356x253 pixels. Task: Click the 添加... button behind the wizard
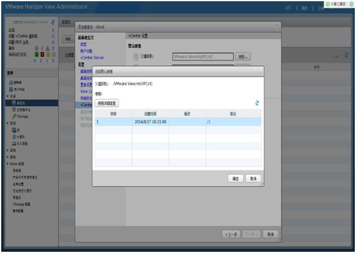pyautogui.click(x=68, y=39)
